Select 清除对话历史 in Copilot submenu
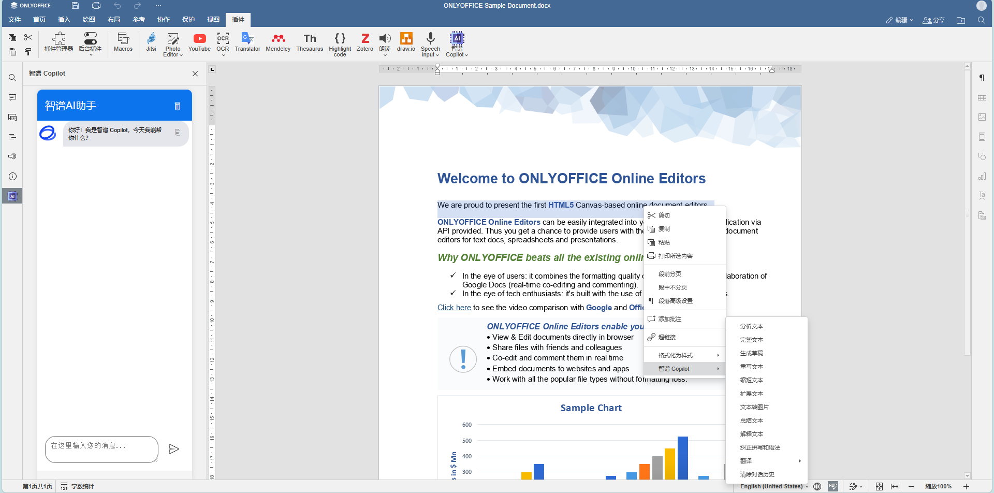Screen dimensions: 994x493 point(767,474)
